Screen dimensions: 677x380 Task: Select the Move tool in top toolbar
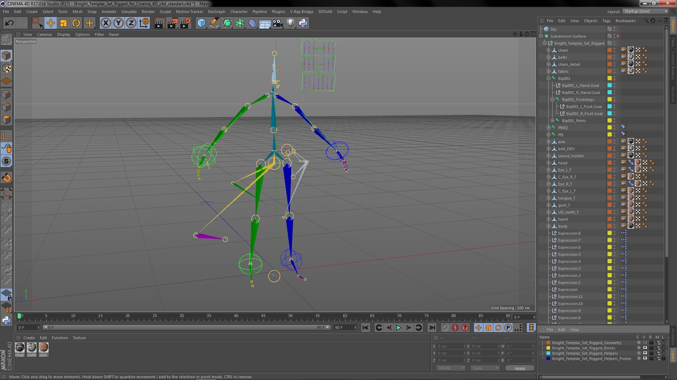[x=50, y=23]
